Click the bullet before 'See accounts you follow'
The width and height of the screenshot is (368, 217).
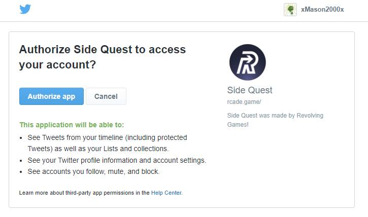click(x=21, y=172)
